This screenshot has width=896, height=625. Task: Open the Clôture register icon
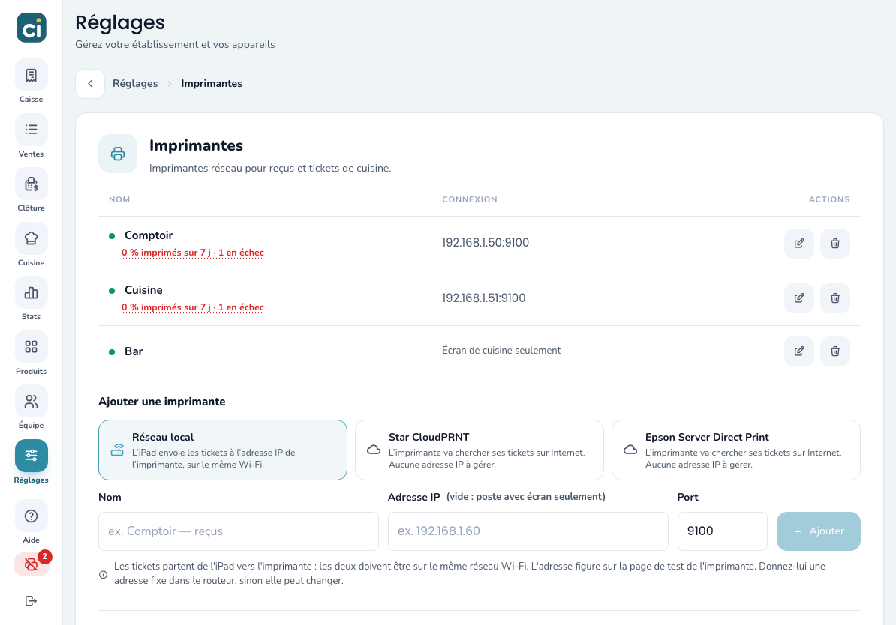pyautogui.click(x=31, y=184)
